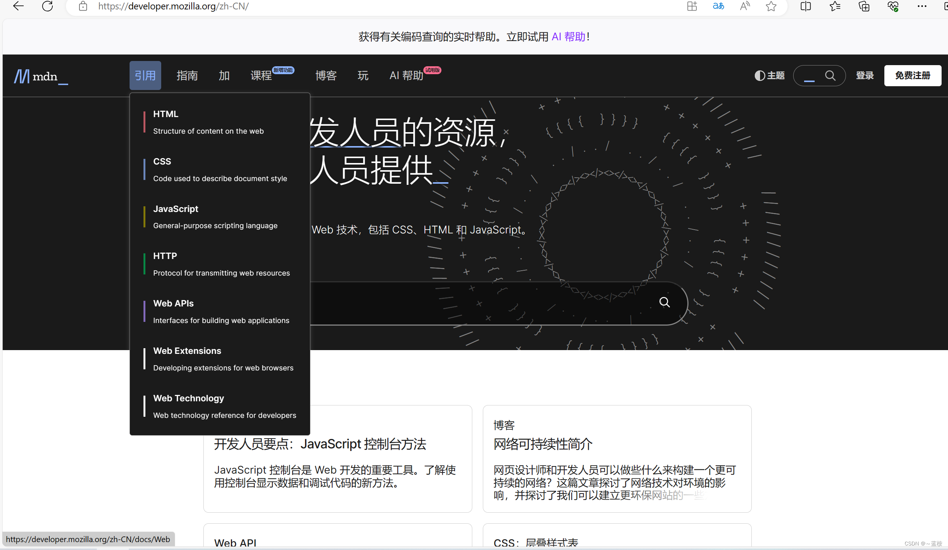Click the hero search magnifier icon
This screenshot has width=948, height=550.
pos(664,302)
